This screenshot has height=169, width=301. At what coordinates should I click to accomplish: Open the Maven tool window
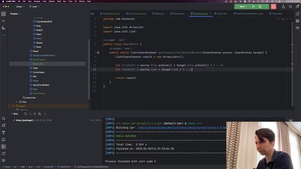[x=297, y=28]
